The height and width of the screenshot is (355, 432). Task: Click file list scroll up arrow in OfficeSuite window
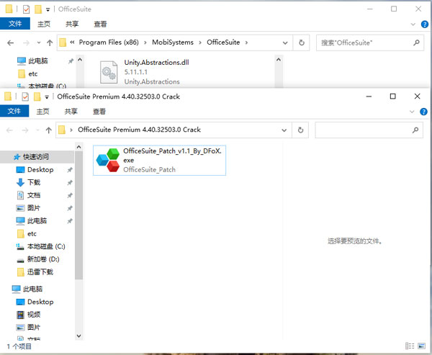[279, 60]
